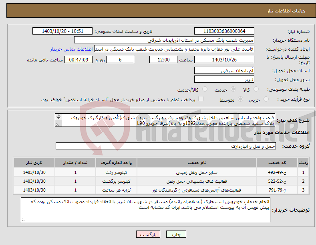Click the شماره نیاز number field
This screenshot has width=316, height=245.
(x=224, y=31)
